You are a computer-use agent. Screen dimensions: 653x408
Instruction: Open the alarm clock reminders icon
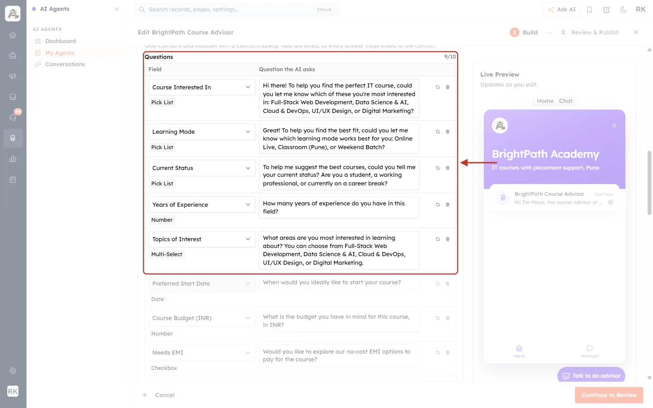click(x=606, y=10)
